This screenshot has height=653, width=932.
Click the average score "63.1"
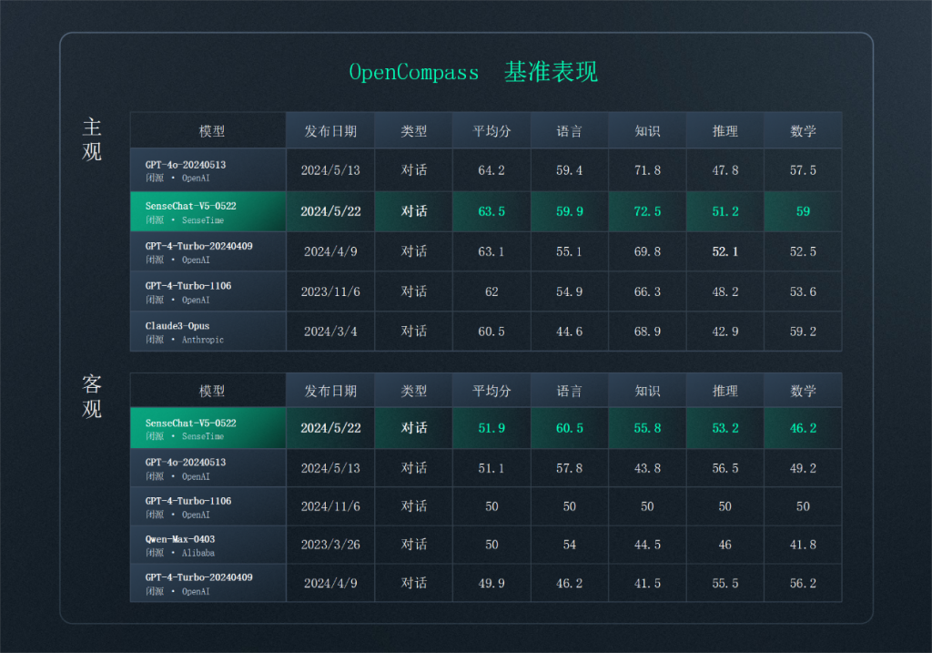point(491,251)
